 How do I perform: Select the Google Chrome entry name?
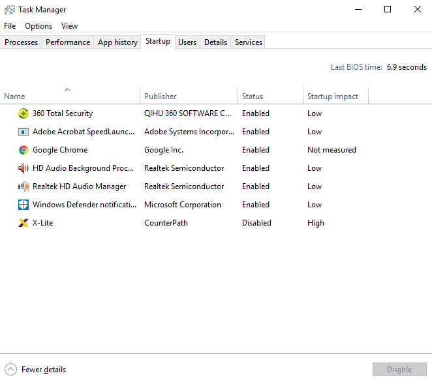(x=60, y=150)
